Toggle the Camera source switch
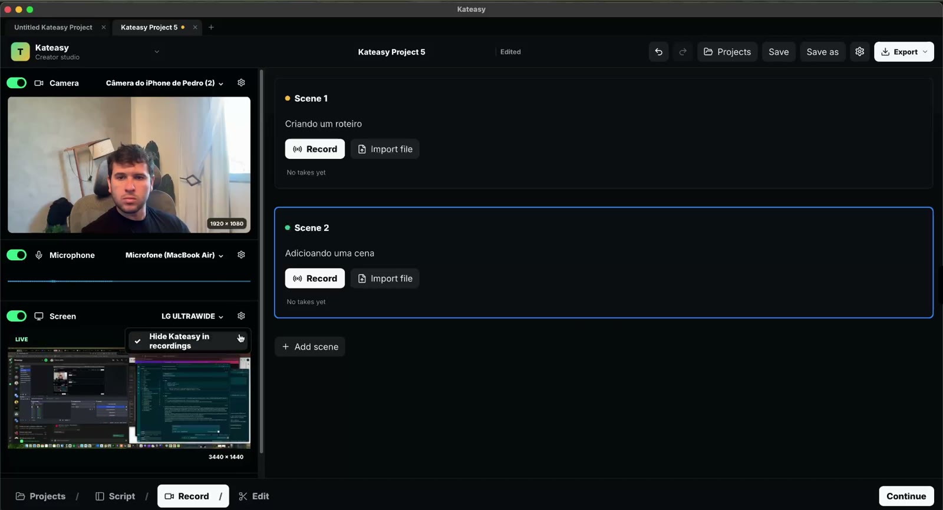This screenshot has height=510, width=943. tap(17, 83)
